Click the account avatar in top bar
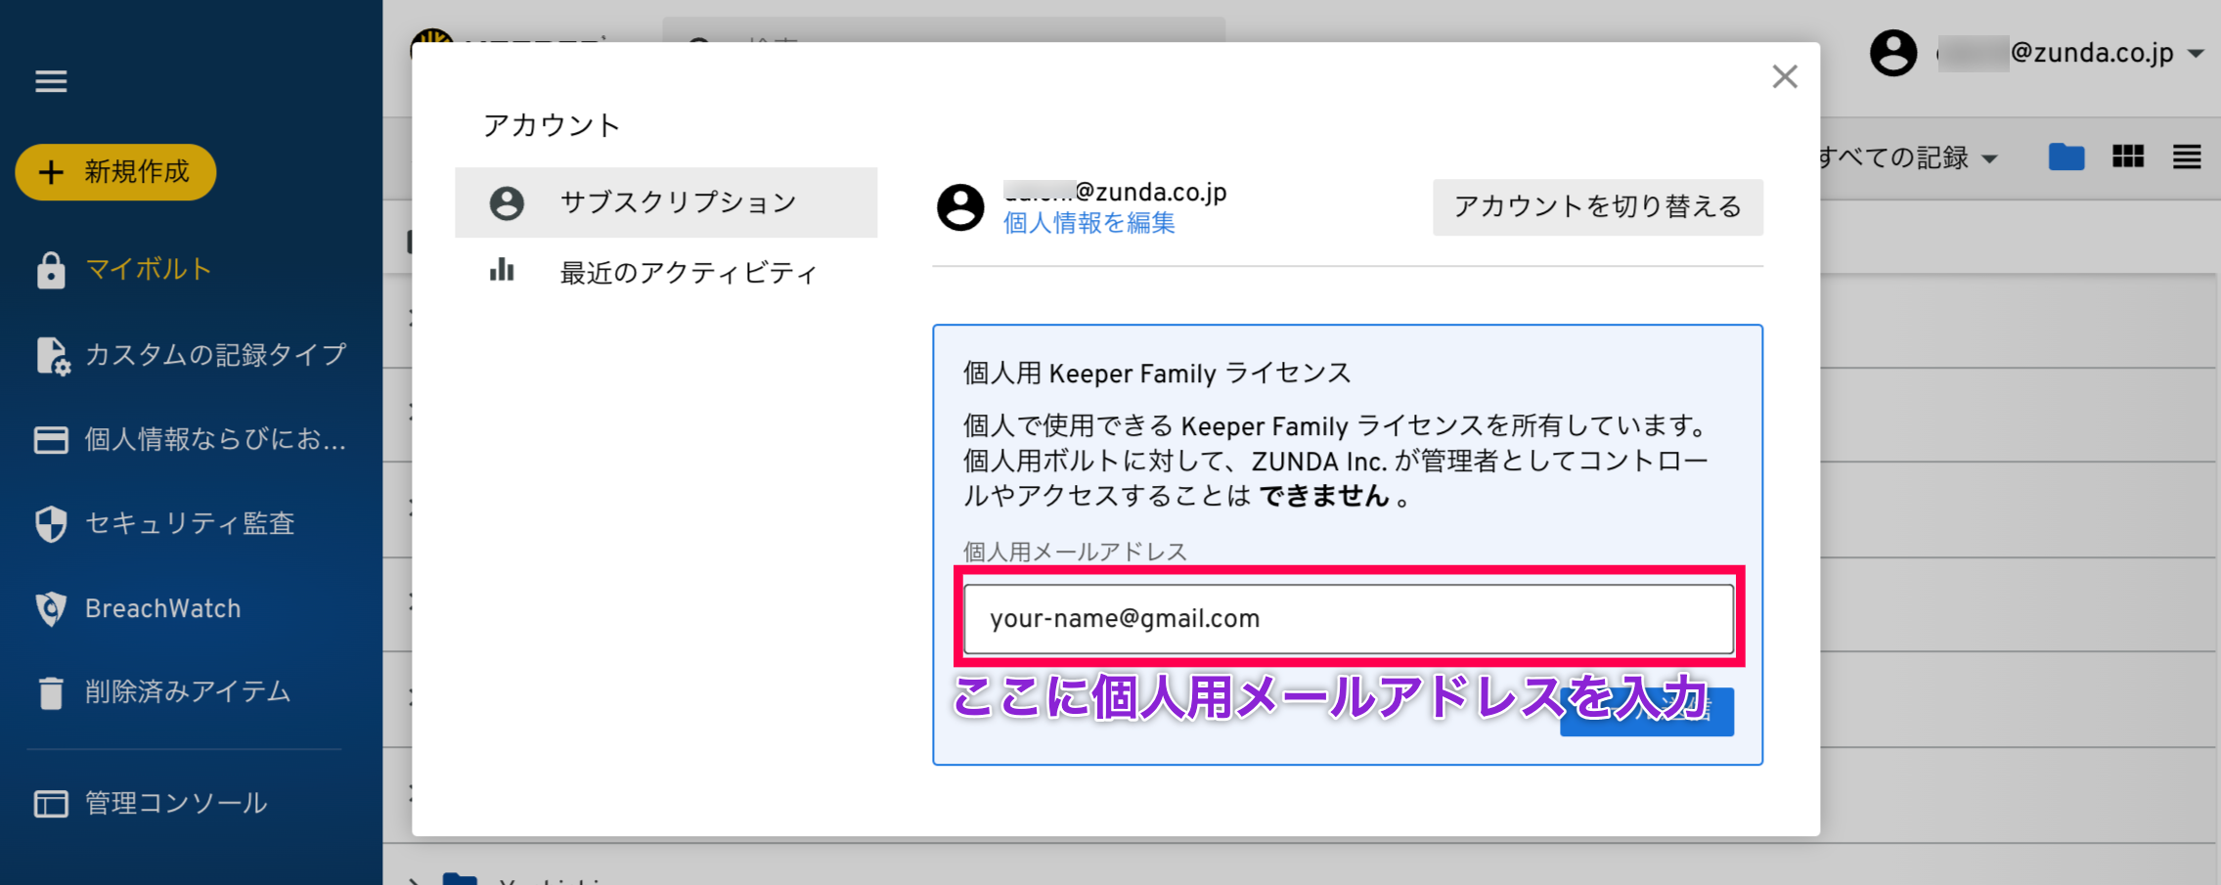 pyautogui.click(x=1893, y=53)
